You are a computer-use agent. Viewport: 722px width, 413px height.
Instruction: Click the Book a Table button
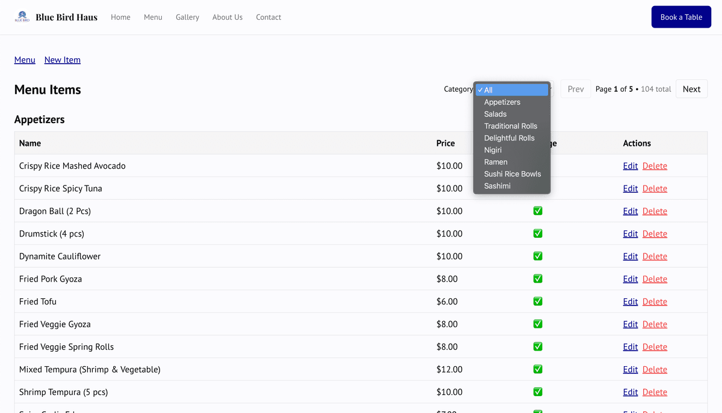pyautogui.click(x=681, y=17)
